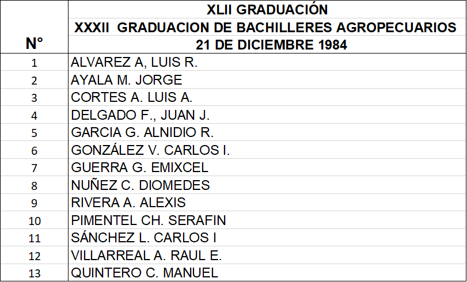Click the DELGADO F., JUAN J. cell
This screenshot has height=282, width=467.
click(267, 115)
